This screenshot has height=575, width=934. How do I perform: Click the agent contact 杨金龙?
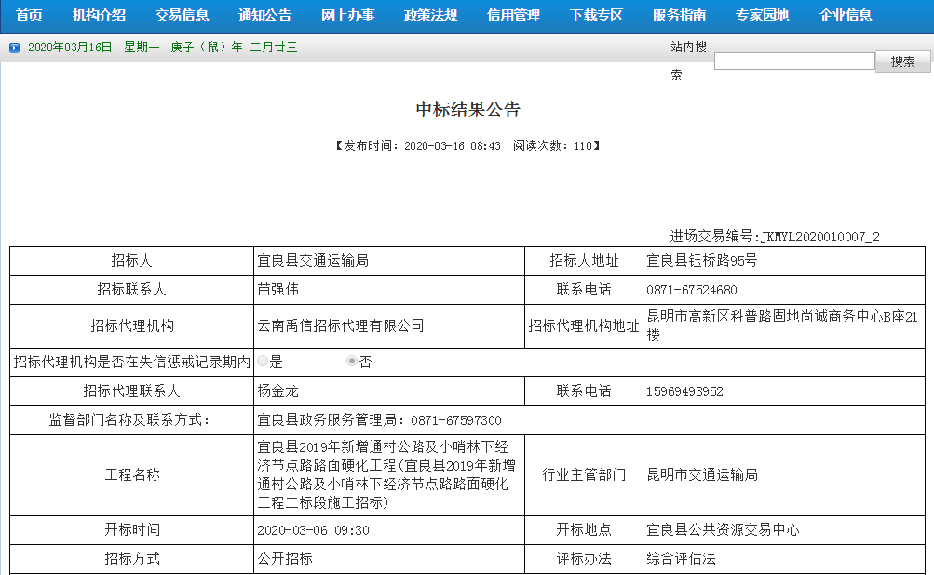278,390
